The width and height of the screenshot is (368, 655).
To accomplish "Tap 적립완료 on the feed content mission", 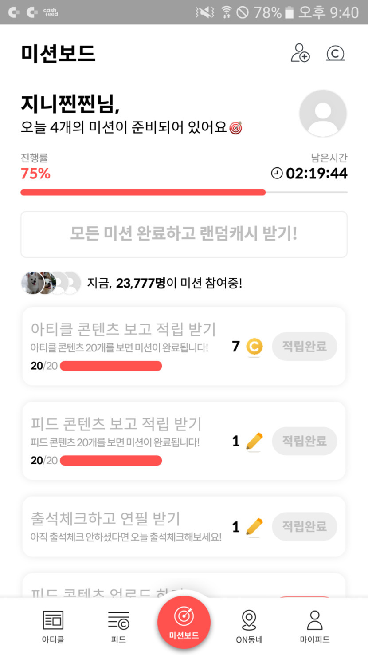I will pyautogui.click(x=305, y=441).
